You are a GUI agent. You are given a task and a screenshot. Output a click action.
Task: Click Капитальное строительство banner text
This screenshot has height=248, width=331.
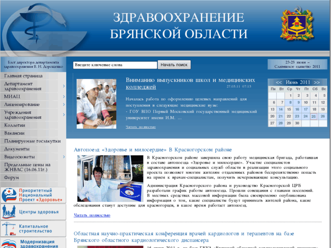tap(36, 229)
